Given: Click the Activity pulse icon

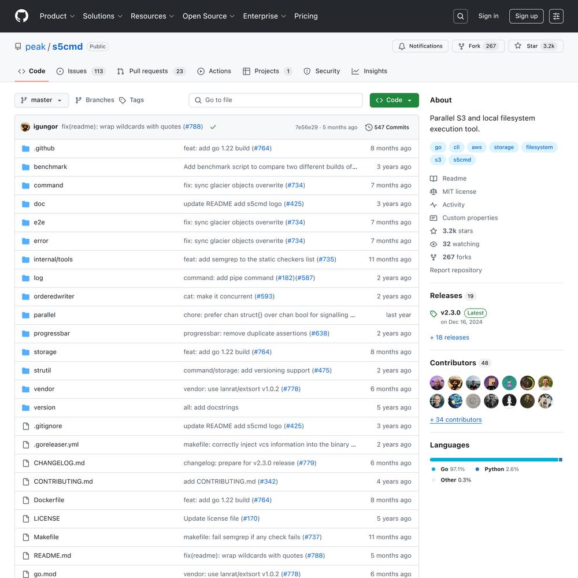Looking at the screenshot, I should point(433,205).
